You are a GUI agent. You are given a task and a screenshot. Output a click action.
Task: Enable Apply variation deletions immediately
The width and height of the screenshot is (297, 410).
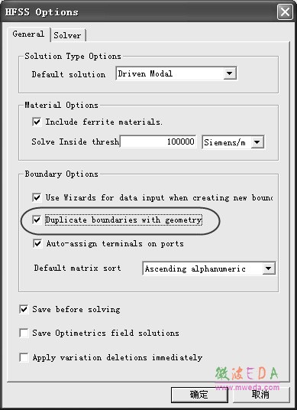(x=24, y=357)
